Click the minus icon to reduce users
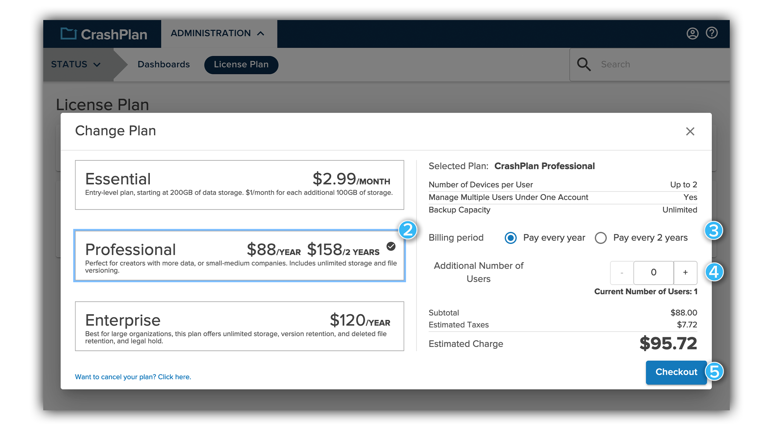 [621, 273]
